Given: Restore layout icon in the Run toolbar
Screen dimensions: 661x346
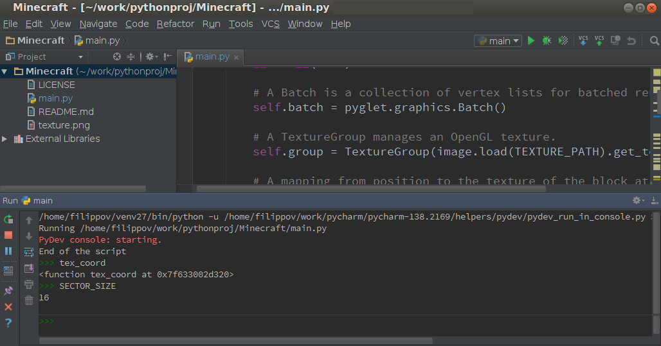Looking at the screenshot, I should [x=8, y=270].
